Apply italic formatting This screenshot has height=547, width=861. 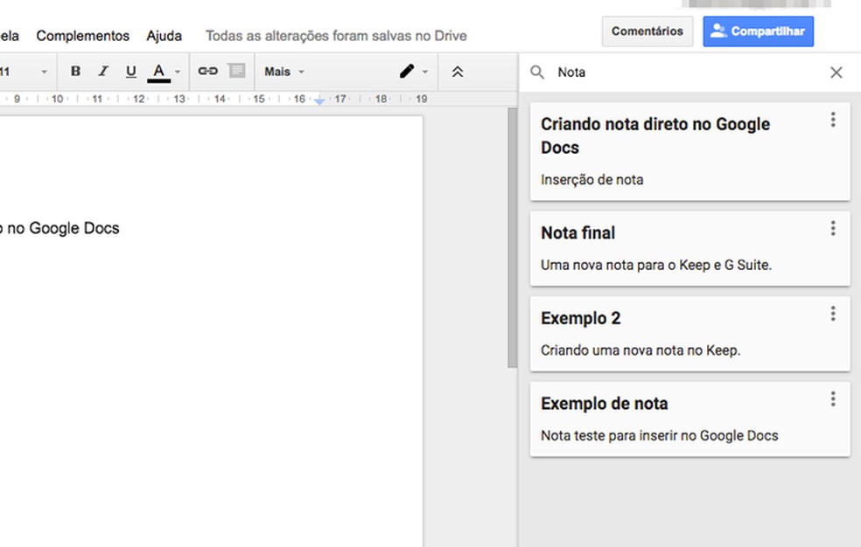point(102,71)
